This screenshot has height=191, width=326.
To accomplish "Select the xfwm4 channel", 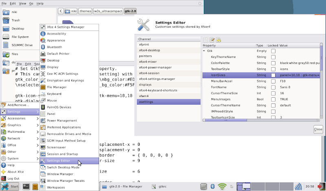I will pos(169,96).
